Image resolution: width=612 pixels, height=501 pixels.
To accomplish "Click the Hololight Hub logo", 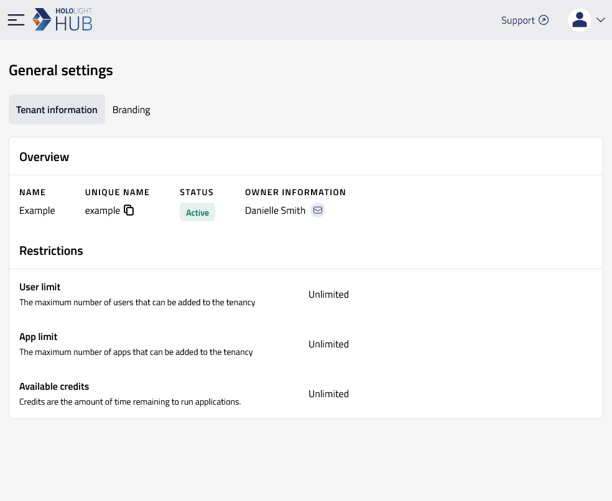I will click(x=62, y=19).
